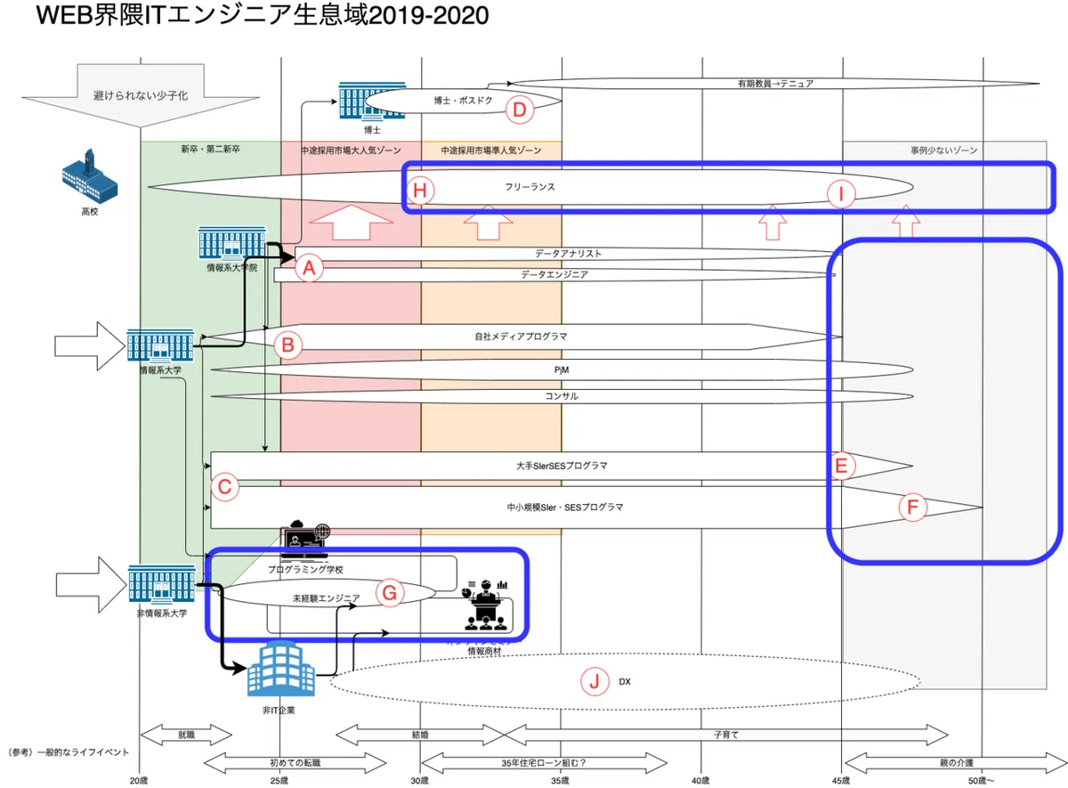Click the 45歳 axis label

[841, 781]
